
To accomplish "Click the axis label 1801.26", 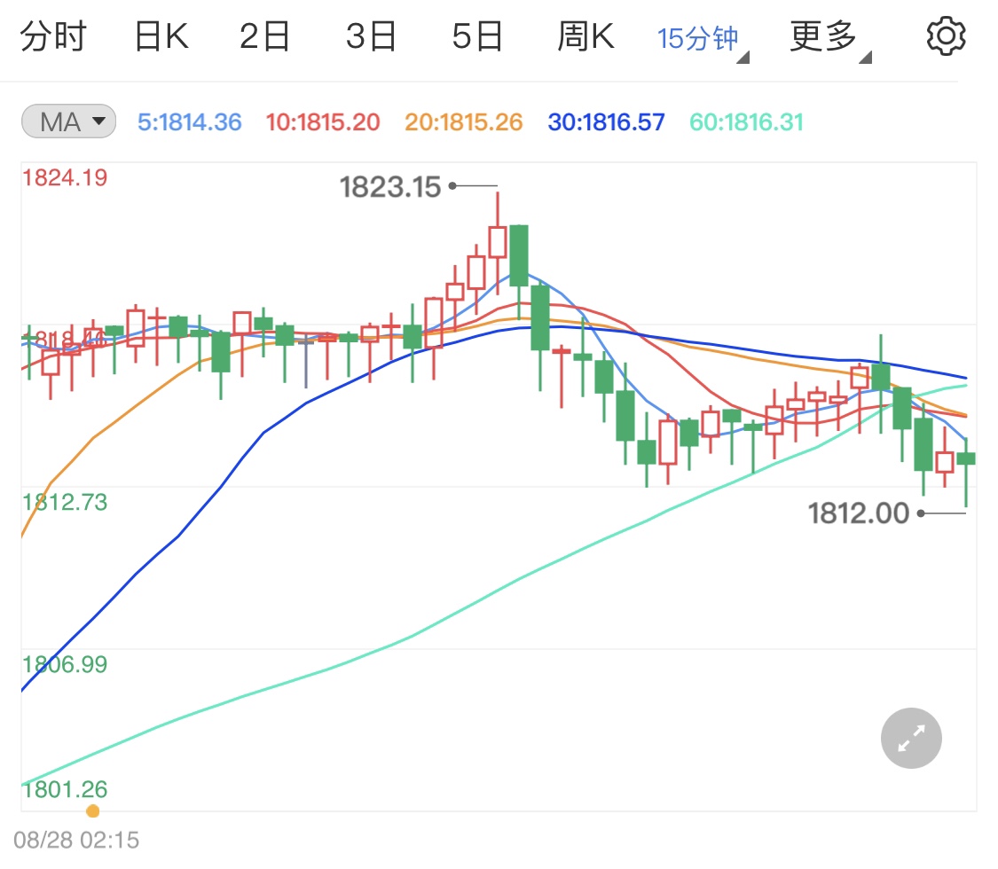I will 65,789.
